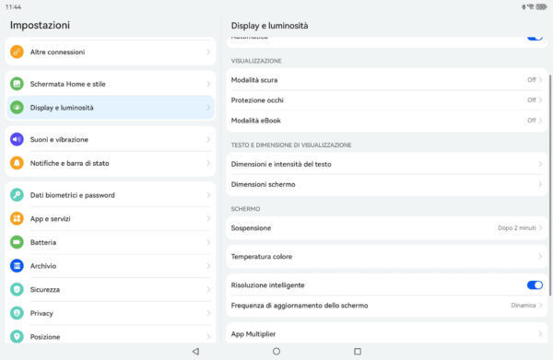The height and width of the screenshot is (360, 553).
Task: Open Suoni e vibrazione settings
Action: tap(111, 139)
